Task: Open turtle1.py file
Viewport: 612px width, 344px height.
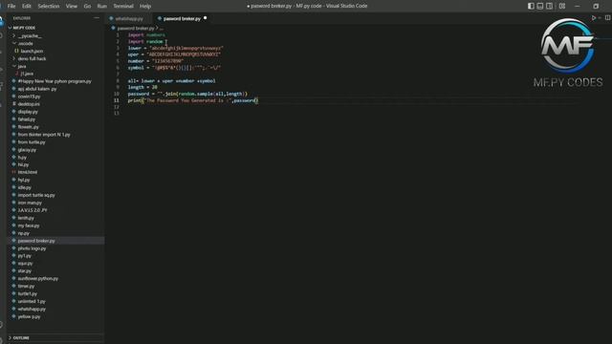Action: (x=28, y=293)
